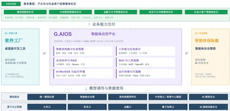Click the 资源空间权限 · Trace · 用量与成本 line
The height and width of the screenshot is (111, 230).
[134, 76]
